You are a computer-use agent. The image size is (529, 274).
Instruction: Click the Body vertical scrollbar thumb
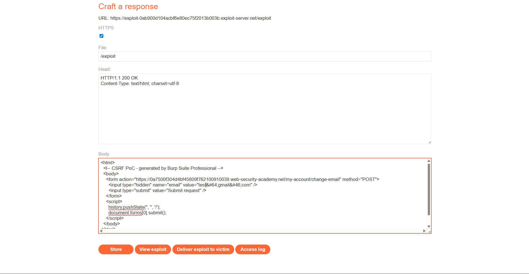(429, 190)
